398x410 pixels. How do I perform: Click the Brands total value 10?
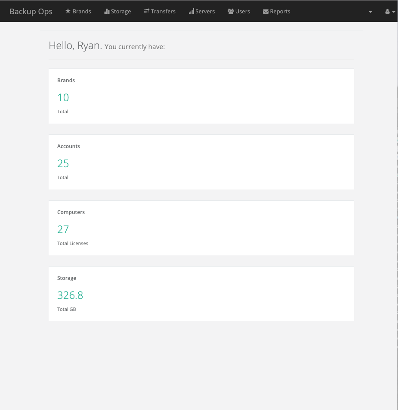[63, 97]
